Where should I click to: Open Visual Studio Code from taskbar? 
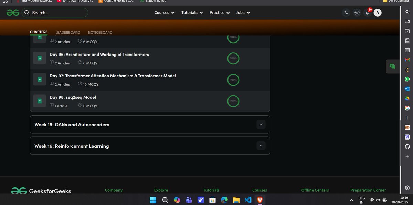(x=248, y=200)
